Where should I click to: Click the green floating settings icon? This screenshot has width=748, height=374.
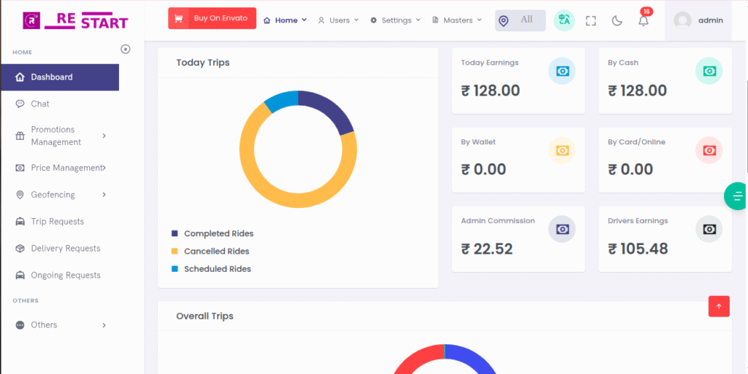click(737, 195)
